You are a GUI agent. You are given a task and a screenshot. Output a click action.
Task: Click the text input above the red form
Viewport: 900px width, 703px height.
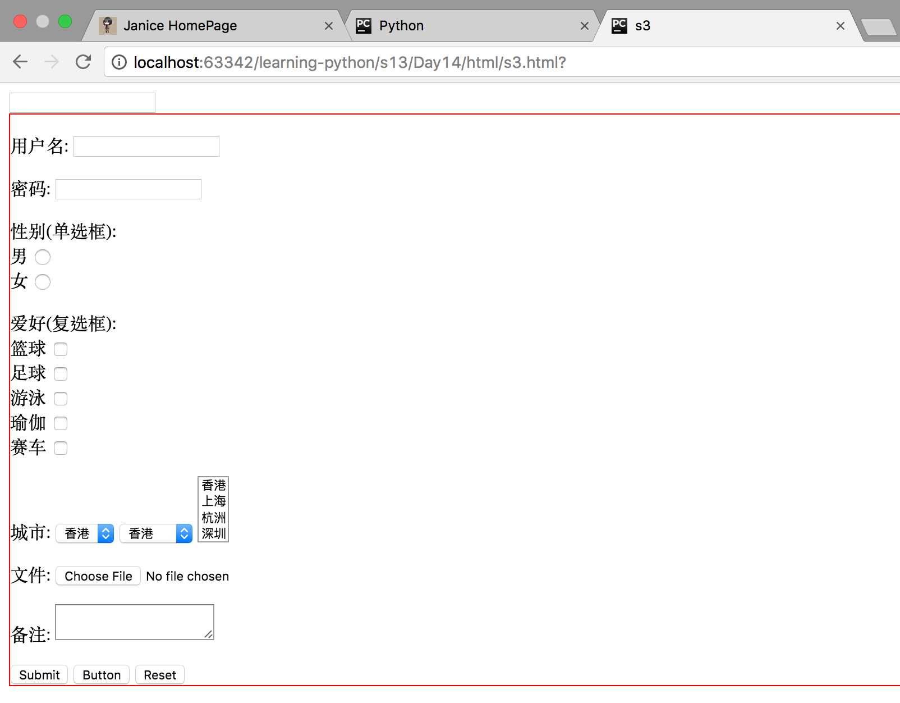(x=82, y=103)
